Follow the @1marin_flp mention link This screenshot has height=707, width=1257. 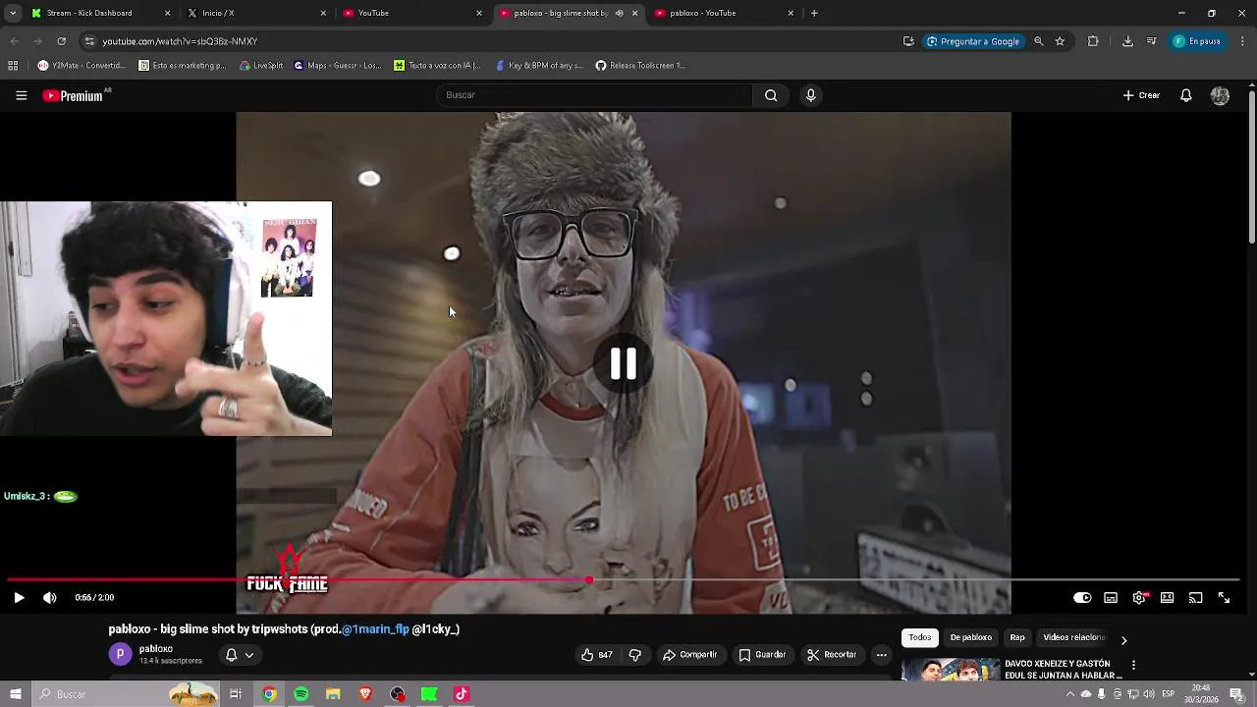[375, 629]
